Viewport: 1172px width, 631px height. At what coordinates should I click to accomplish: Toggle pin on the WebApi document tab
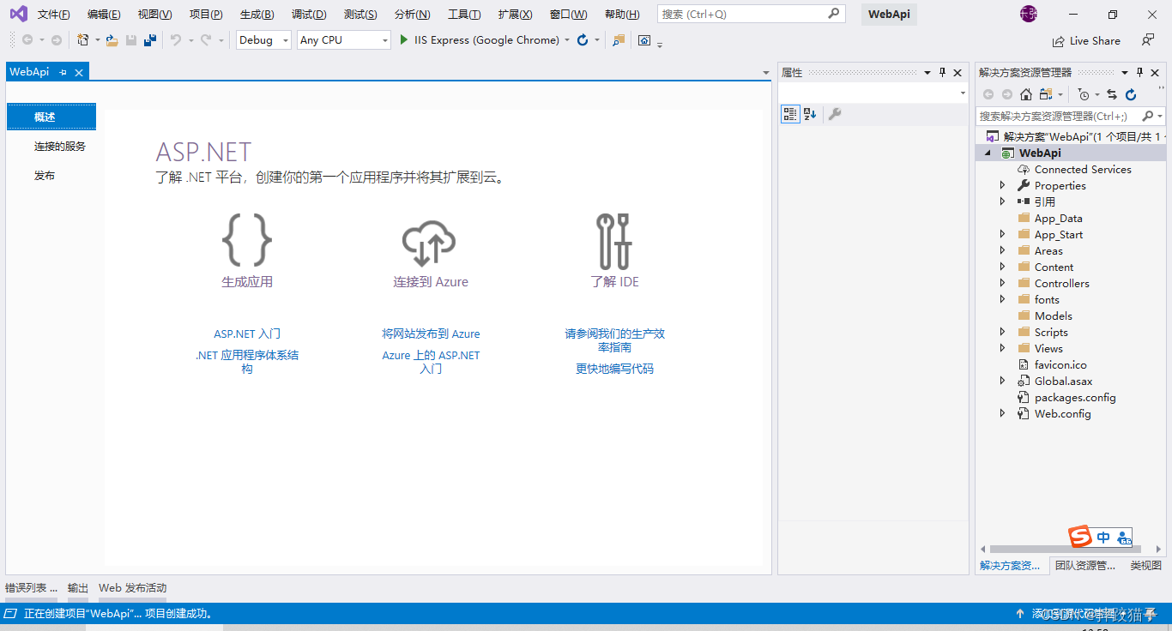63,73
